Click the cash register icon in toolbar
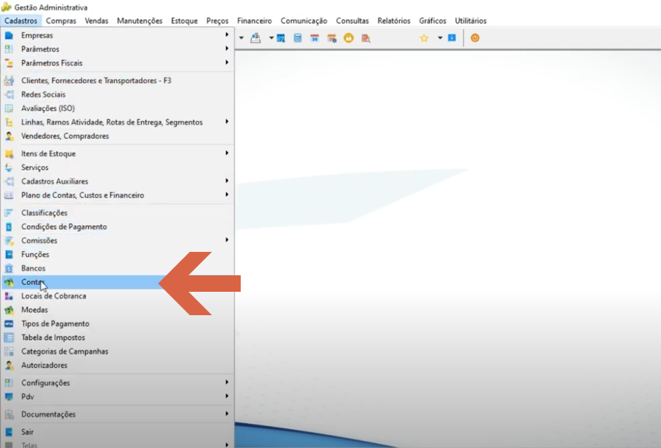Screen dimensions: 661x448 [x=255, y=38]
